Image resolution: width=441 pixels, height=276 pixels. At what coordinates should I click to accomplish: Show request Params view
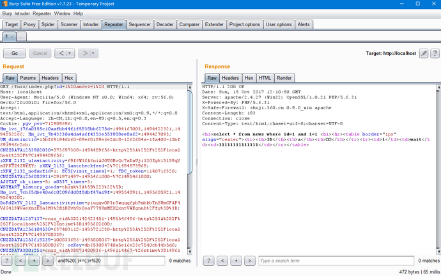(28, 78)
